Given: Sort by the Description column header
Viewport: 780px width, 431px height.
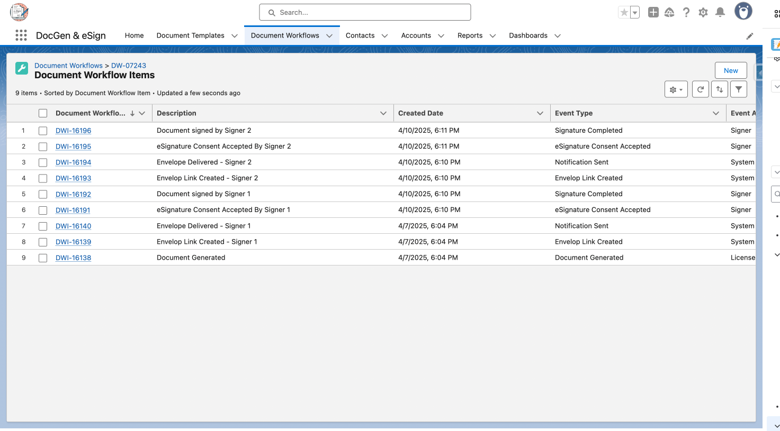Looking at the screenshot, I should pyautogui.click(x=176, y=113).
